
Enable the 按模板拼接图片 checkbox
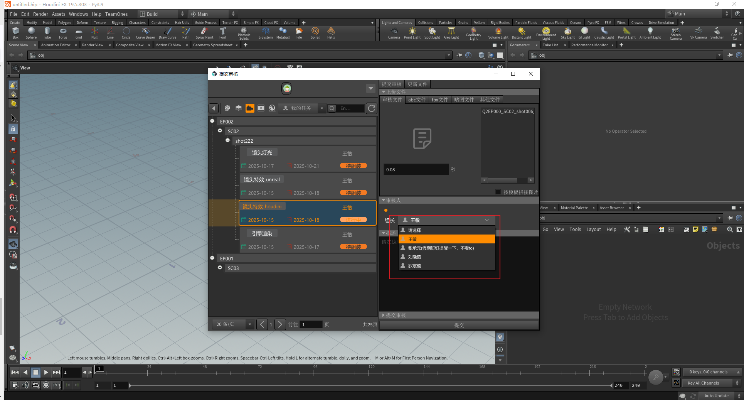pos(498,192)
